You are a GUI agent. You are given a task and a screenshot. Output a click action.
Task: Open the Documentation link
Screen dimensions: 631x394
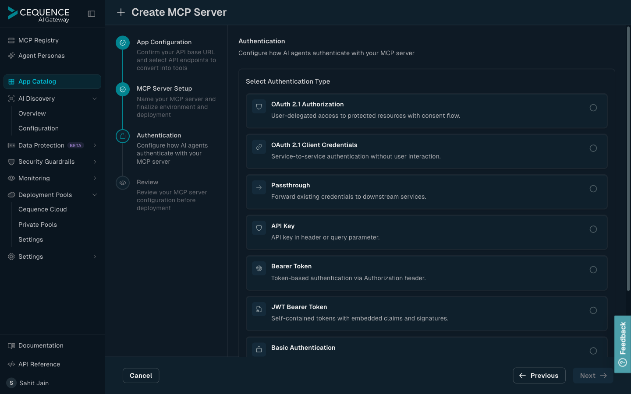tap(41, 345)
